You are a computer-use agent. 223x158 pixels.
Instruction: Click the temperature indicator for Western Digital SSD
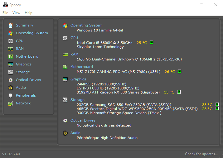pyautogui.click(x=217, y=108)
